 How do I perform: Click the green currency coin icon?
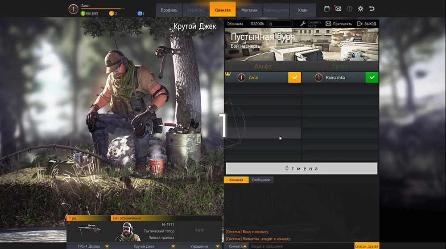click(x=83, y=14)
